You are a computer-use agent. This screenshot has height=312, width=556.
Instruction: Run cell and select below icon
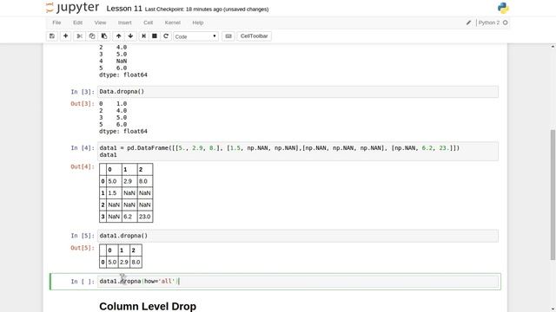click(143, 36)
